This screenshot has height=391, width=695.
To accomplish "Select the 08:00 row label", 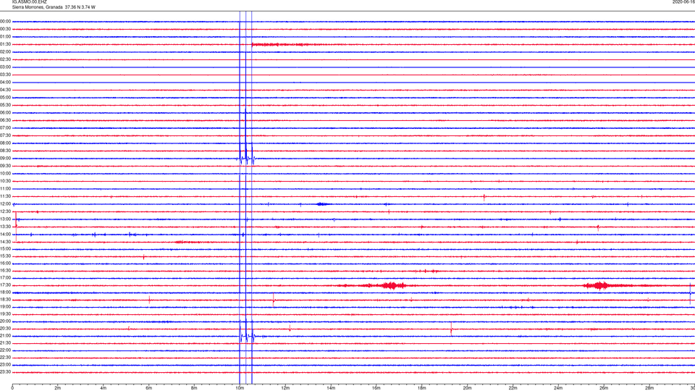I will click(5, 143).
